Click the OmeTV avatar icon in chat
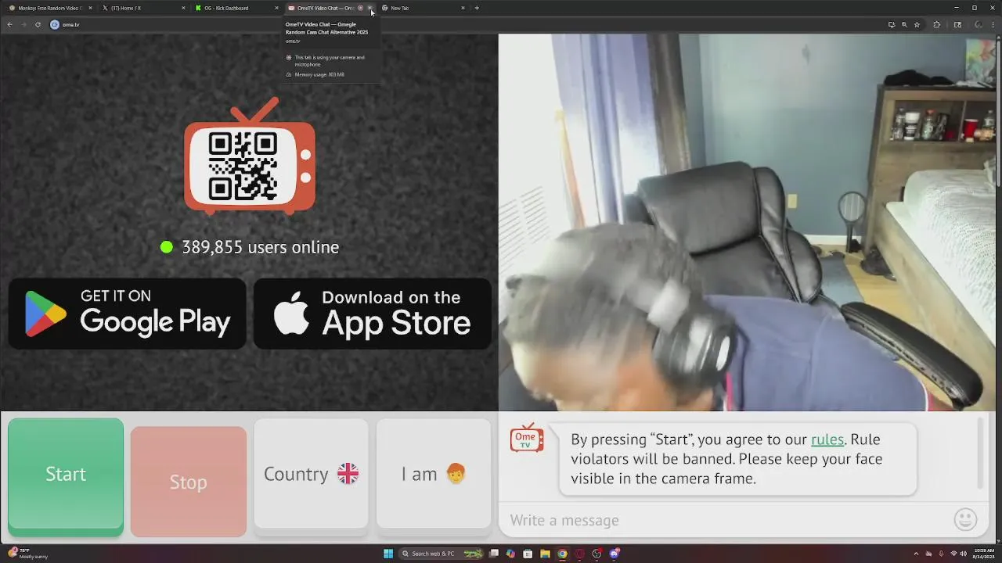 (x=527, y=439)
